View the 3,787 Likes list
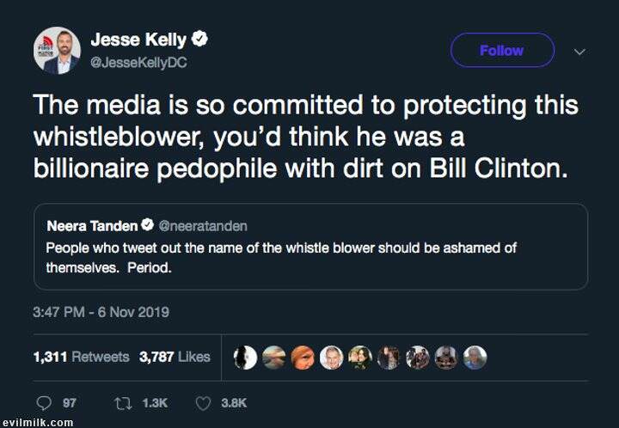 click(175, 357)
